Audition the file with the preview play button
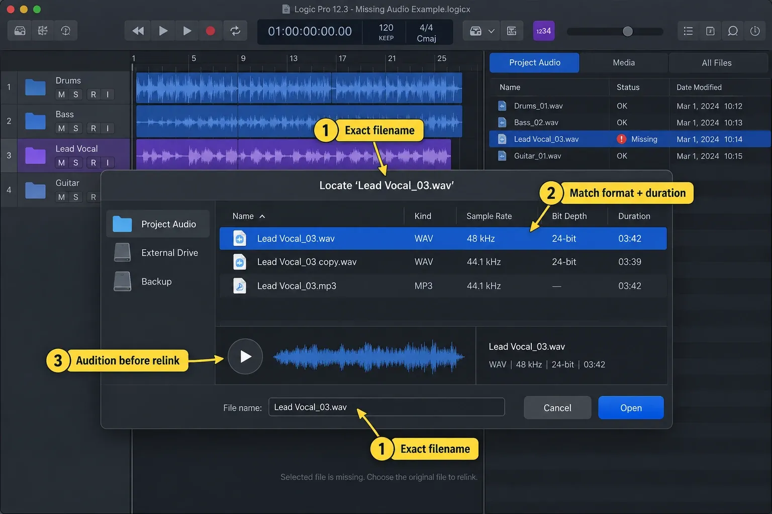Viewport: 772px width, 514px height. [245, 356]
